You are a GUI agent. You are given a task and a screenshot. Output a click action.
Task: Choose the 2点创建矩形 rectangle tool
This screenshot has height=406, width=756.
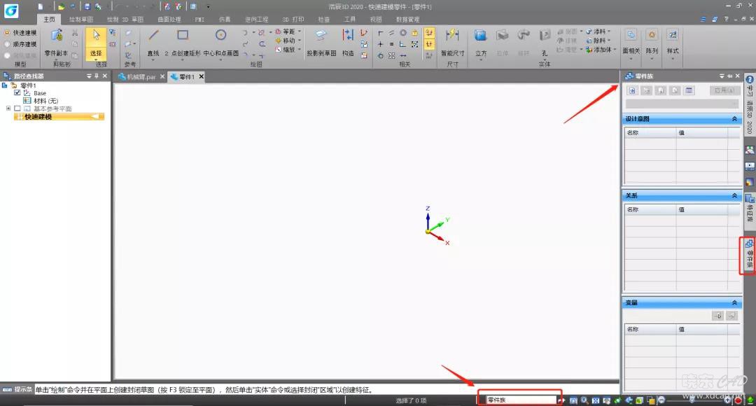click(183, 41)
